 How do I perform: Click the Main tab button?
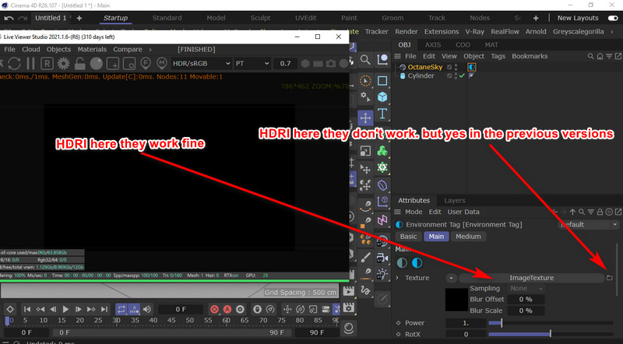click(436, 237)
